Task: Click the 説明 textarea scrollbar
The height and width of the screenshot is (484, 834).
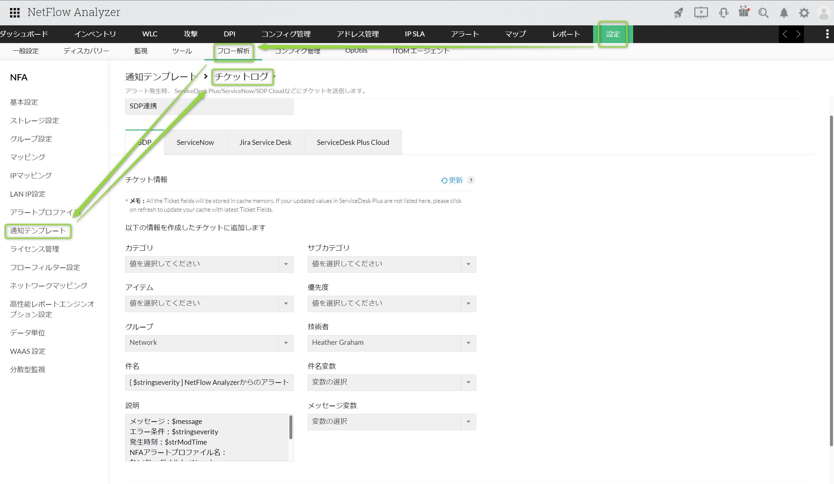Action: (291, 427)
